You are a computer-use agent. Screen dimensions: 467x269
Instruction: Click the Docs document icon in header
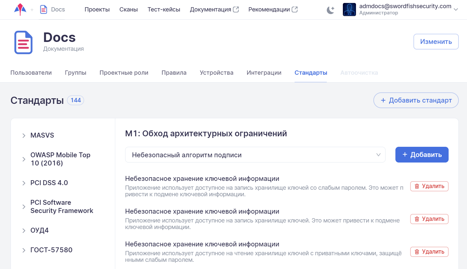43,10
